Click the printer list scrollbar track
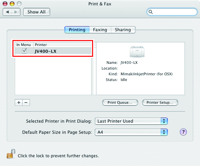The width and height of the screenshot is (200, 166). pyautogui.click(x=93, y=76)
